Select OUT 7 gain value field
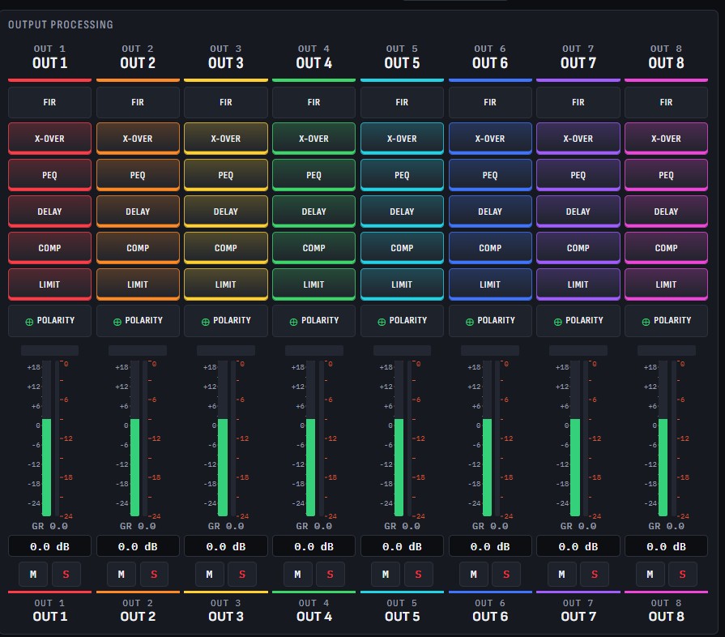Viewport: 725px width, 637px height. [578, 546]
